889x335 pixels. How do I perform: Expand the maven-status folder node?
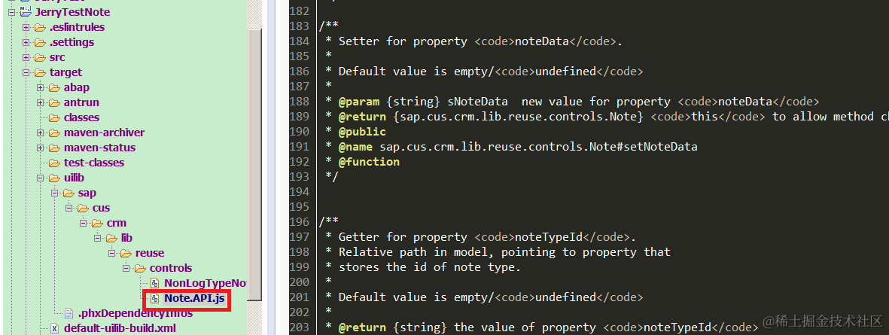point(40,148)
